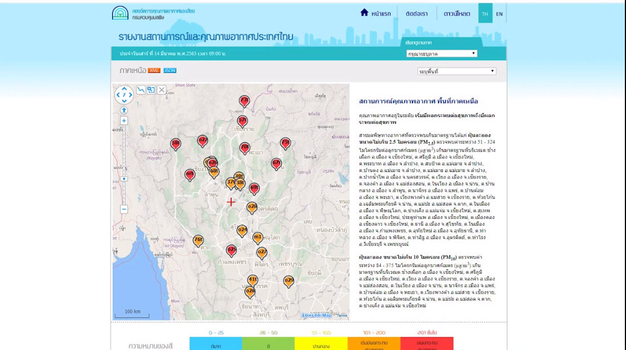Pan the map left with the arrow
626x350 pixels.
pos(118,95)
